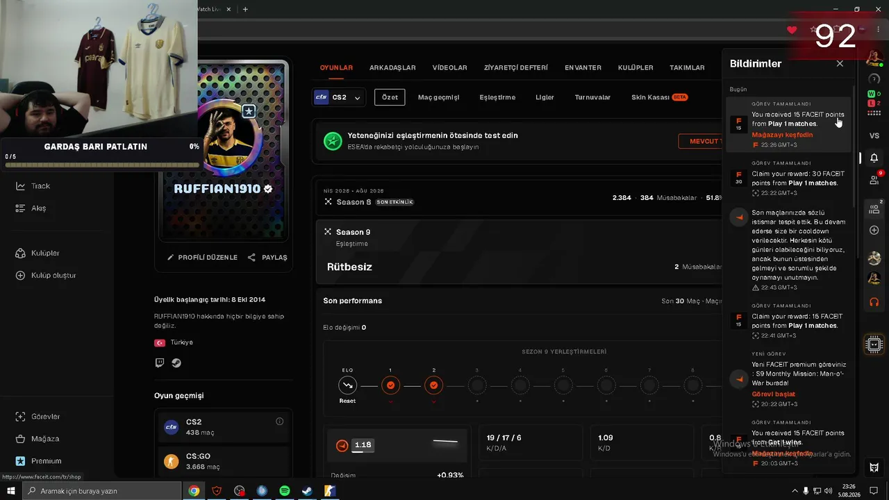Click the FACEIT wolf logo icon
This screenshot has height=500, width=889.
[874, 467]
